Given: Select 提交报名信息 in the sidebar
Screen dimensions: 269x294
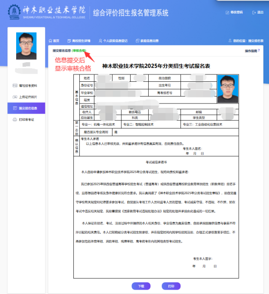Looking at the screenshot, I should (x=26, y=108).
